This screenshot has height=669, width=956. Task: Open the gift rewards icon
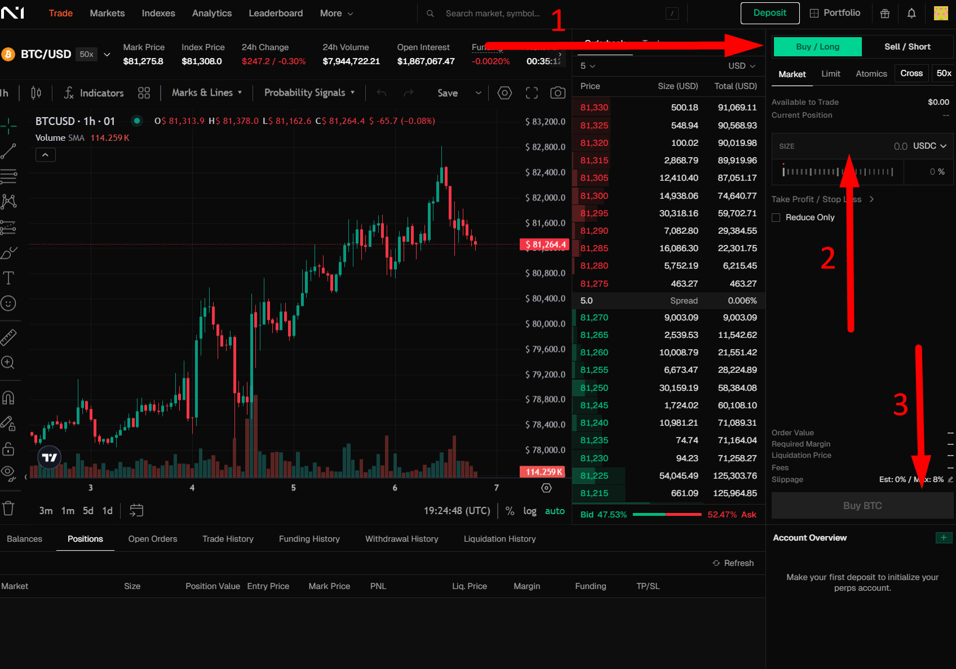[x=885, y=13]
